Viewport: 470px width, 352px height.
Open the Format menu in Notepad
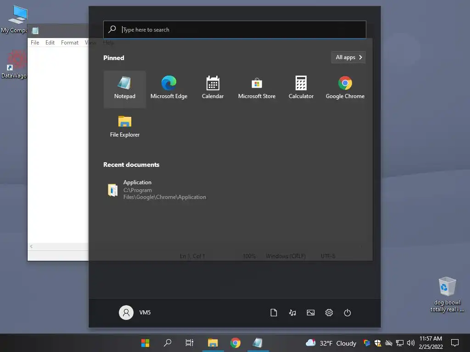click(x=70, y=43)
